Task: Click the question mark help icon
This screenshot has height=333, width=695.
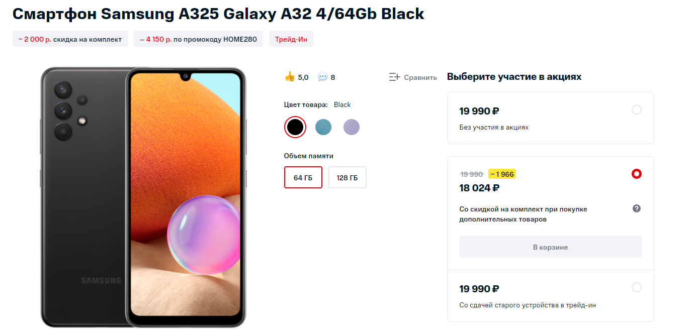Action: click(636, 208)
